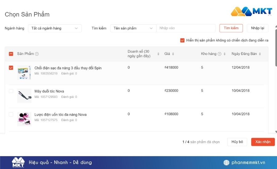
Task: Sort by Doanh số (30 ngày gần đây) arrows
Action: (x=158, y=54)
